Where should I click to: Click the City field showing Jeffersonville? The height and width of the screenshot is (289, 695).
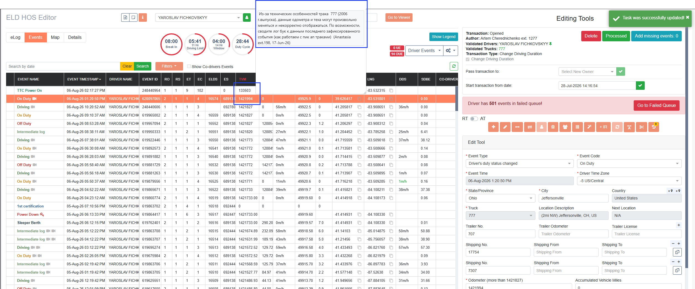coord(574,198)
